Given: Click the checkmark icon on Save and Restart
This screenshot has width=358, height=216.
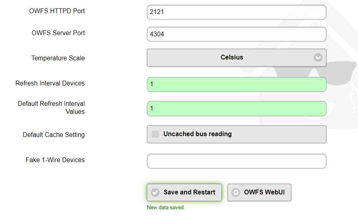Looking at the screenshot, I should (x=155, y=192).
